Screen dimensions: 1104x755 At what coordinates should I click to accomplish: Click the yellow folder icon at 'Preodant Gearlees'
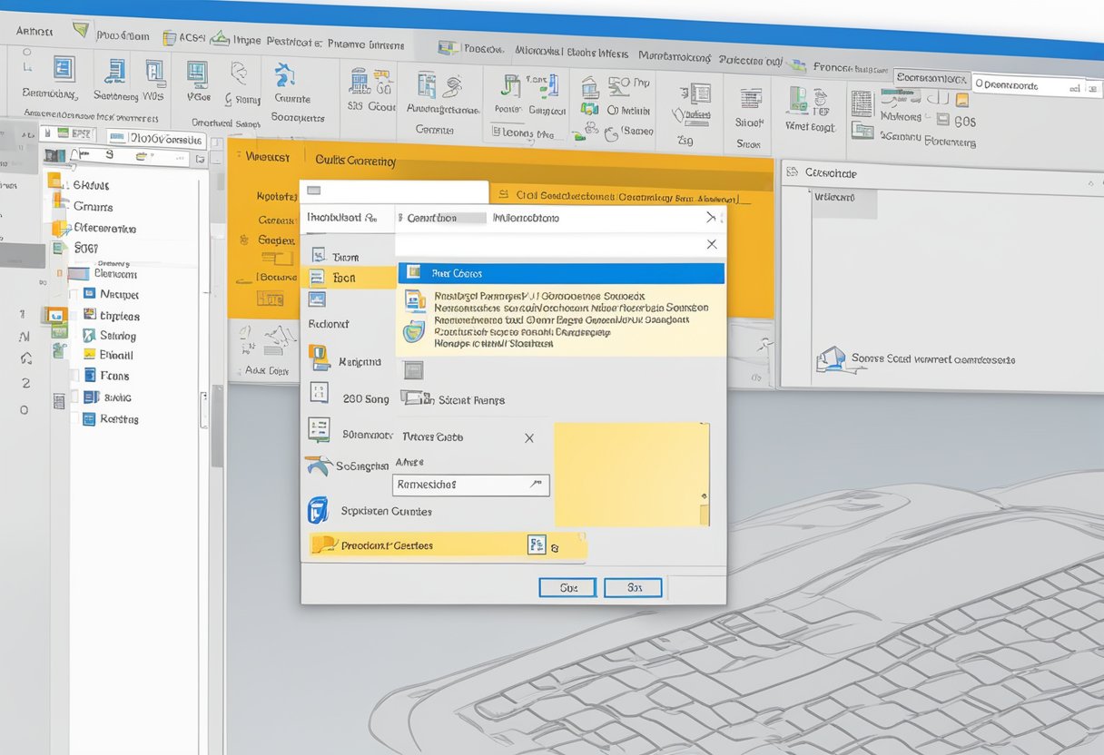[323, 544]
